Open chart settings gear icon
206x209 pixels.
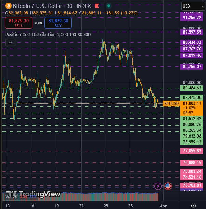193,206
